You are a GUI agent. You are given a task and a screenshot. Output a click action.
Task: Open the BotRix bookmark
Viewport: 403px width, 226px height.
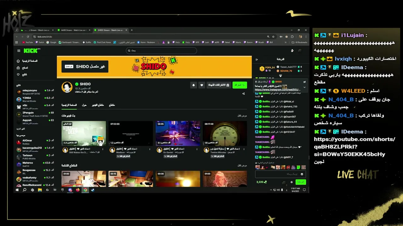87,42
